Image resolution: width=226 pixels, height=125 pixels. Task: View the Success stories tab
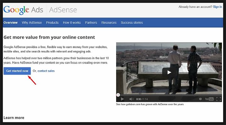132,23
